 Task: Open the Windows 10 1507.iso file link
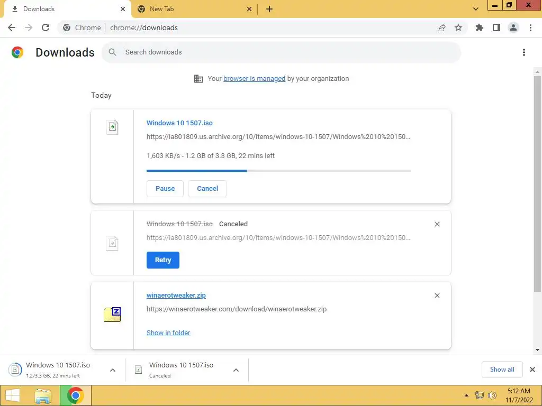pyautogui.click(x=179, y=123)
